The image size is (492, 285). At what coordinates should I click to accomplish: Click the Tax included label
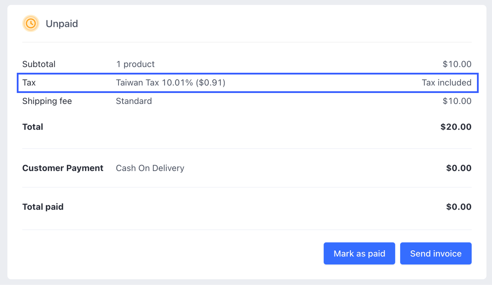point(447,83)
